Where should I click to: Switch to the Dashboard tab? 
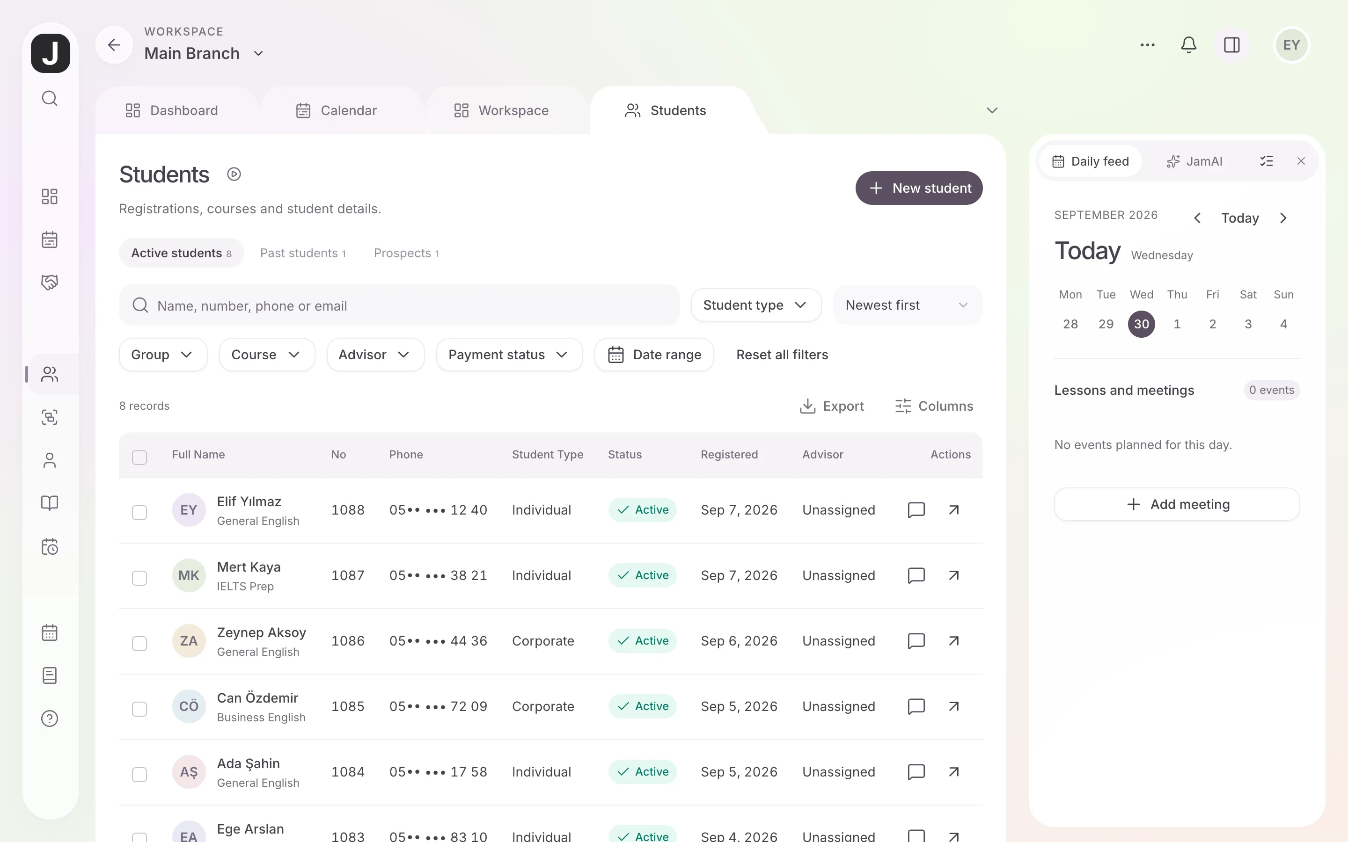tap(172, 110)
